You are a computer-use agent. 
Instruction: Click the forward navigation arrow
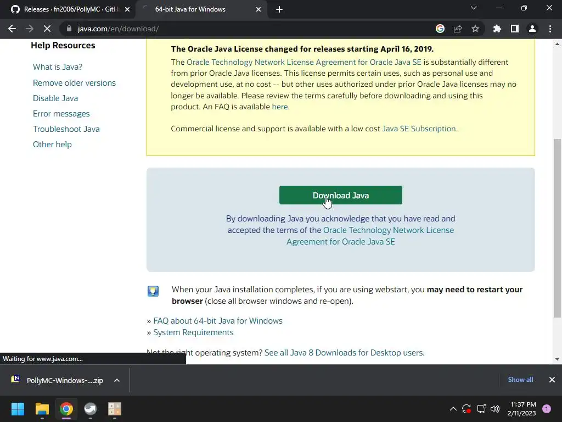pyautogui.click(x=30, y=29)
